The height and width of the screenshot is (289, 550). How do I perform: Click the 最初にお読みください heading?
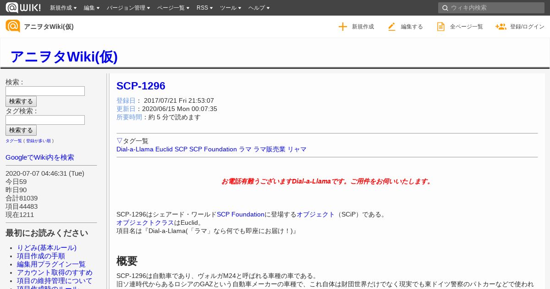pos(47,233)
